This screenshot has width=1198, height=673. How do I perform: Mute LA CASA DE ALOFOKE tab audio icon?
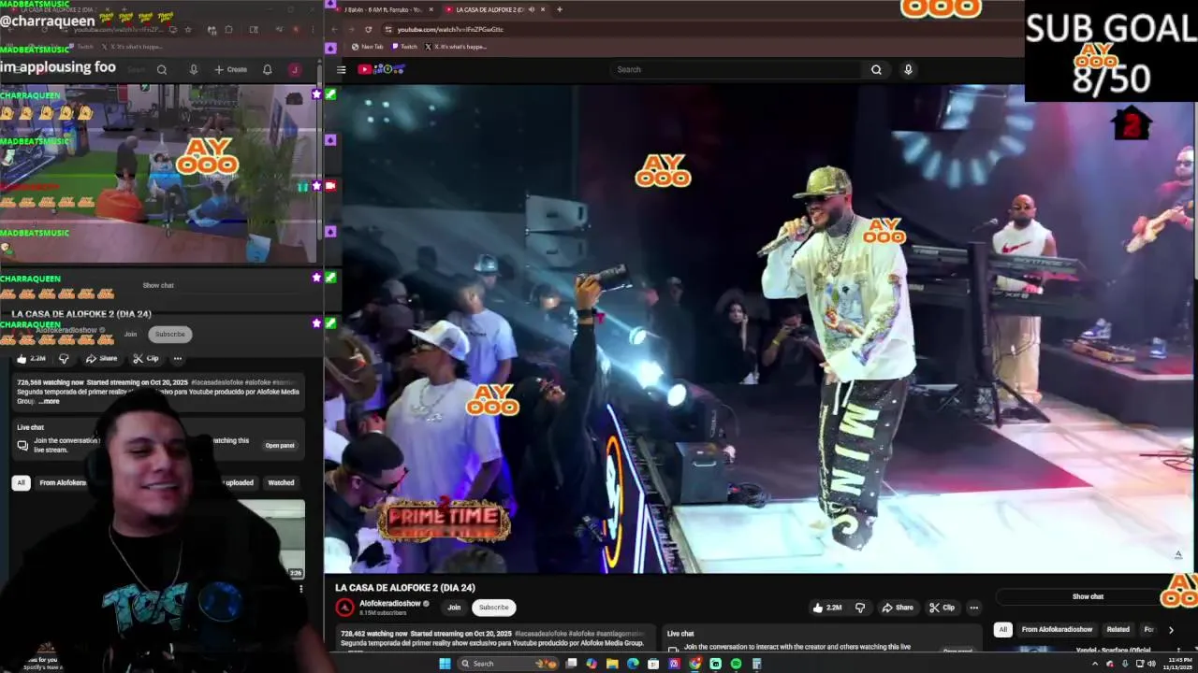click(x=531, y=9)
